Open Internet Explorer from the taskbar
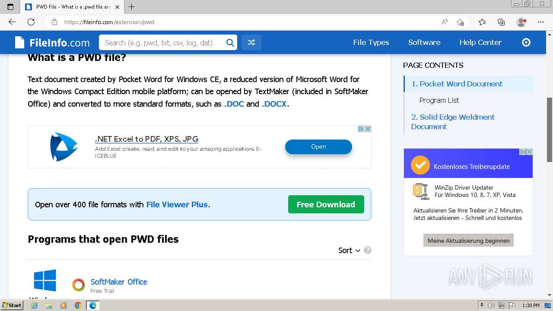Viewport: 553px width, 311px height. click(35, 305)
